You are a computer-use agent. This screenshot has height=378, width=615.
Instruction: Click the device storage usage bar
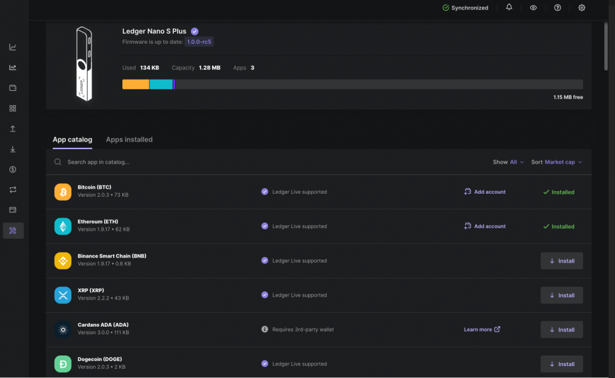(x=351, y=84)
